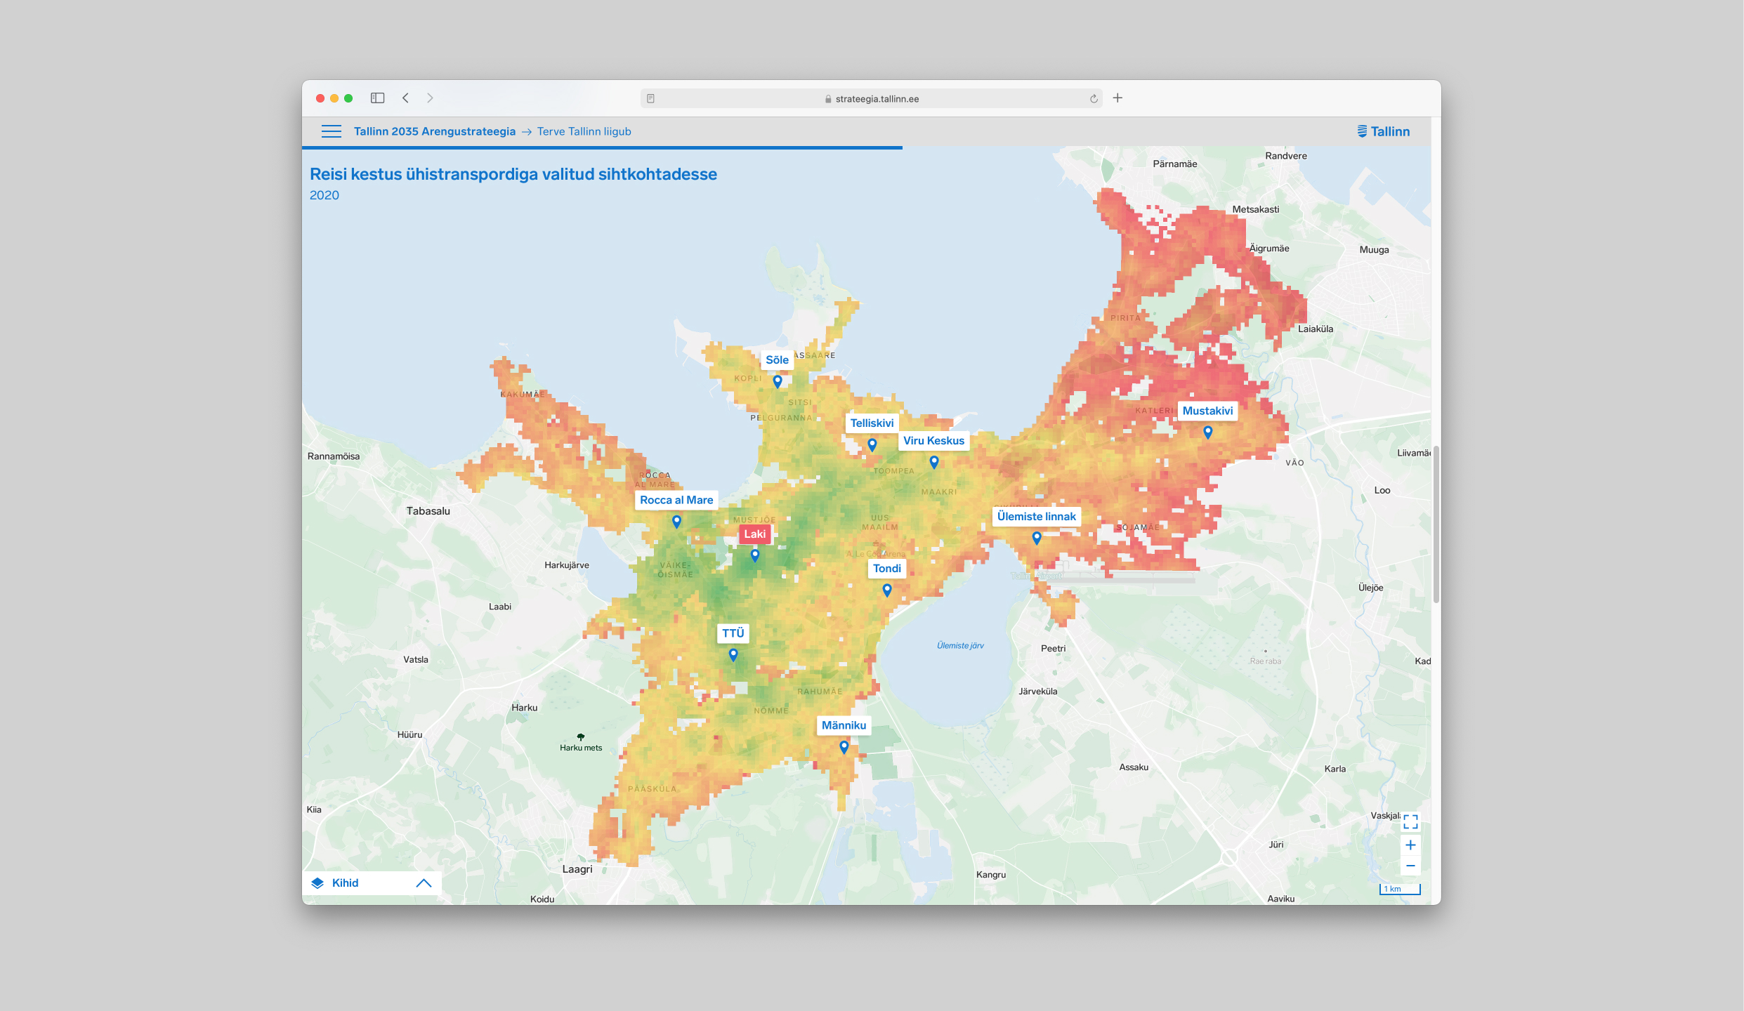Screen dimensions: 1744x1011
Task: Click the Kihid layers stack icon
Action: click(x=317, y=883)
